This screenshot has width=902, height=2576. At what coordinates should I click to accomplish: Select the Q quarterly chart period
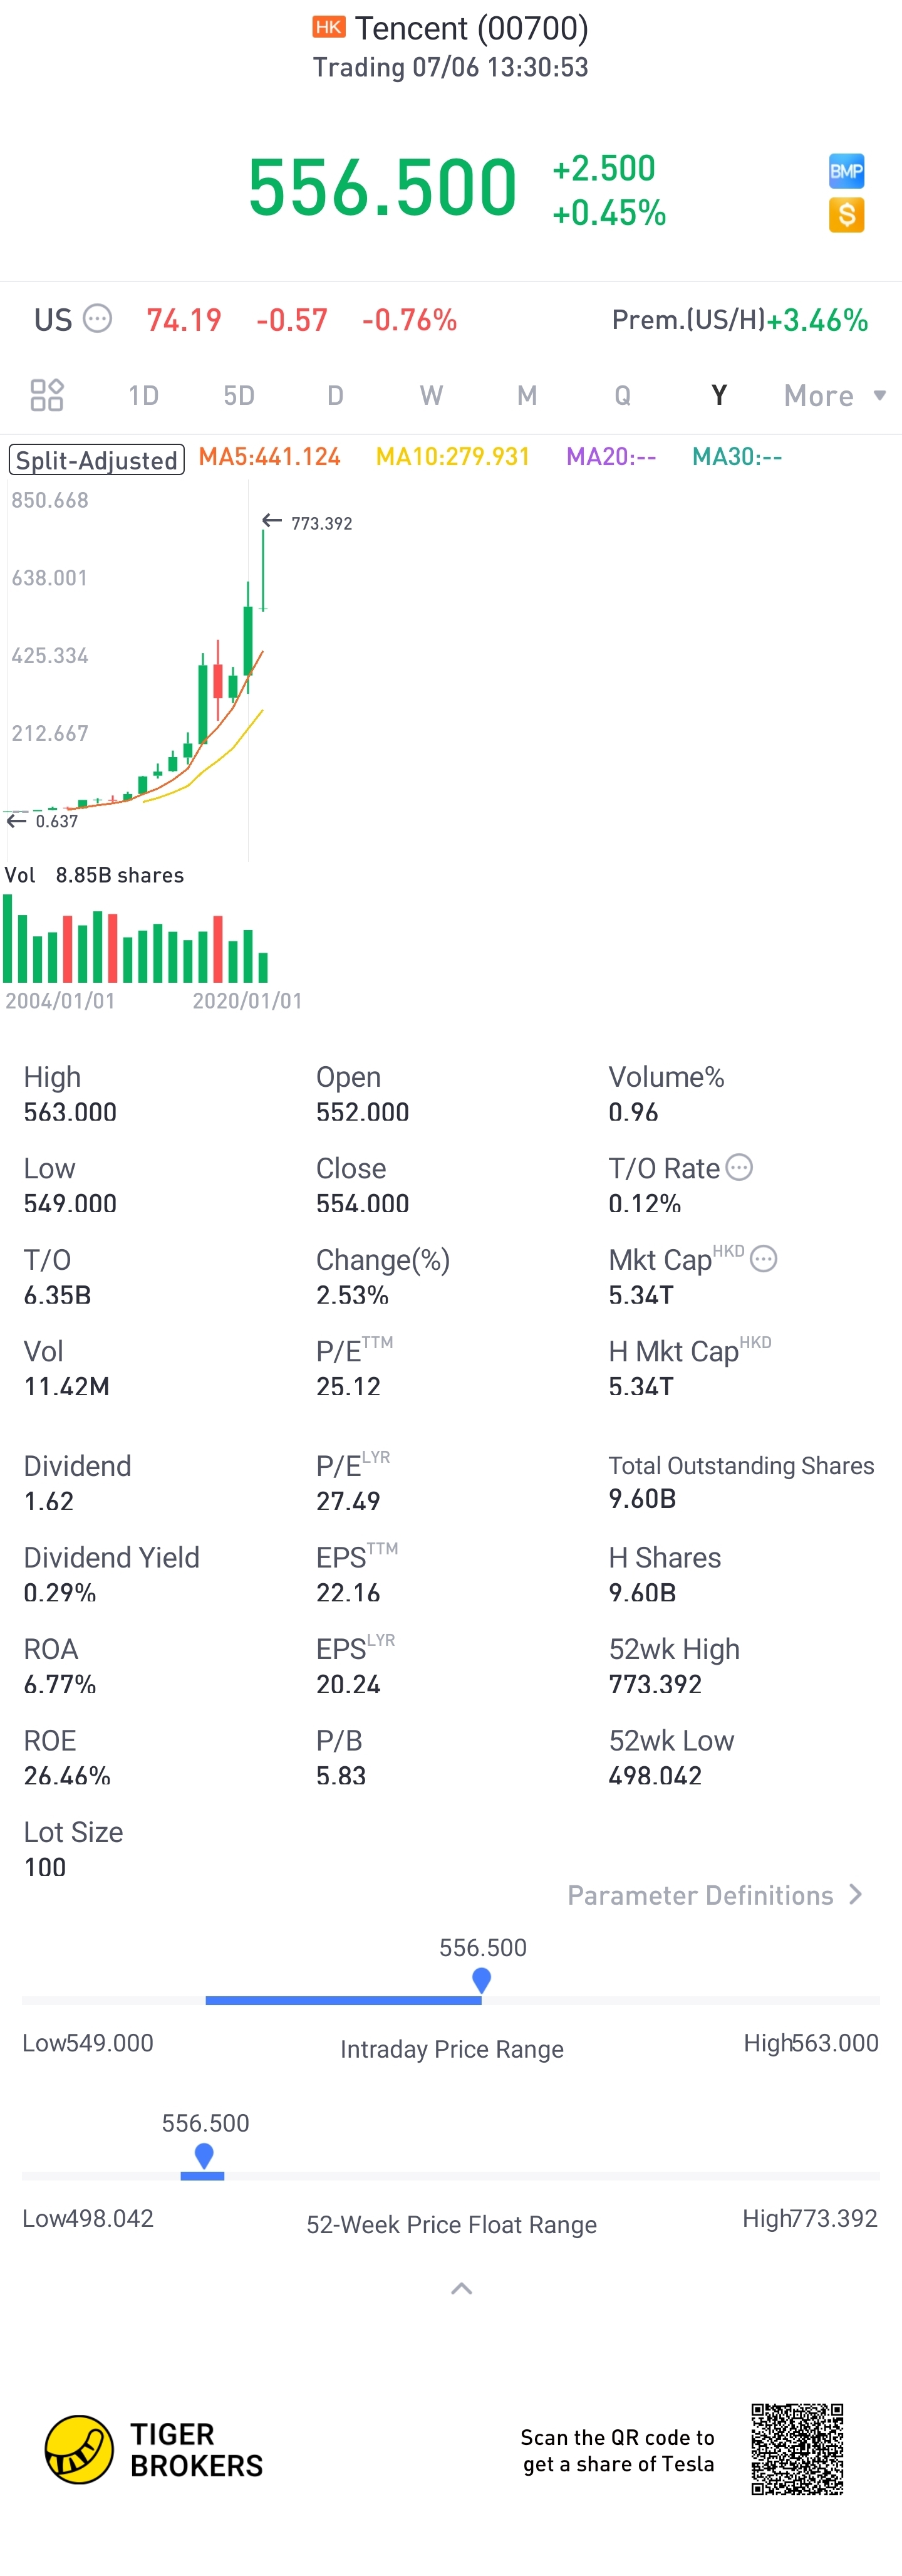(x=622, y=396)
